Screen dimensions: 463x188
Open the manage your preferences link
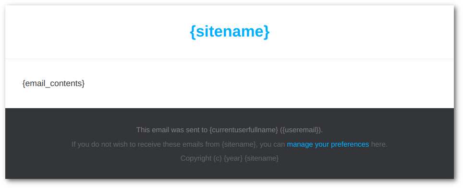[328, 144]
